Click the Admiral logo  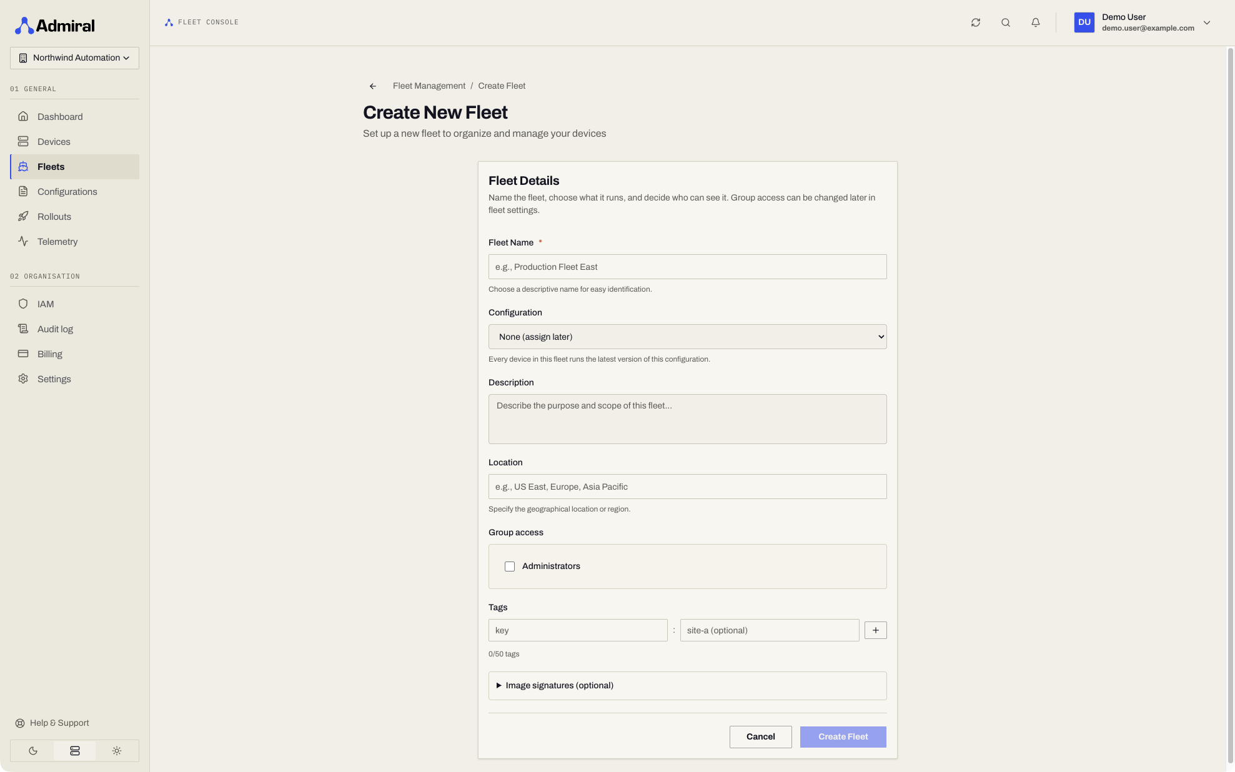55,26
